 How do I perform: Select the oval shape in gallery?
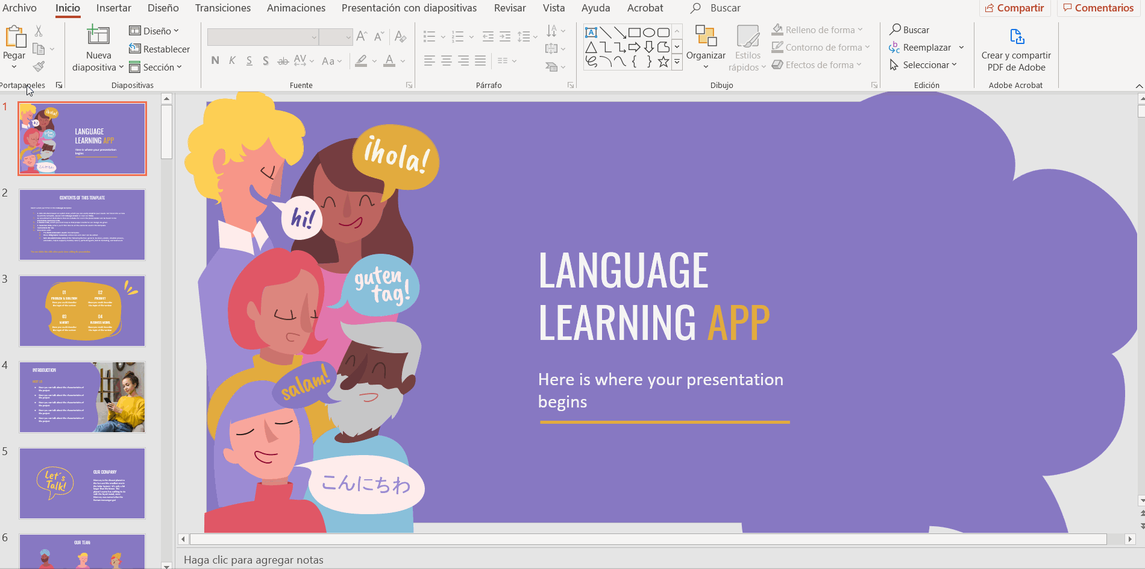coord(649,33)
